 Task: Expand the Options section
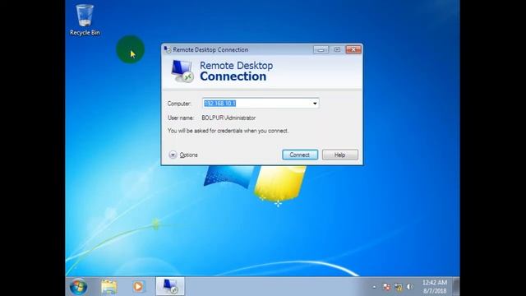pos(183,155)
